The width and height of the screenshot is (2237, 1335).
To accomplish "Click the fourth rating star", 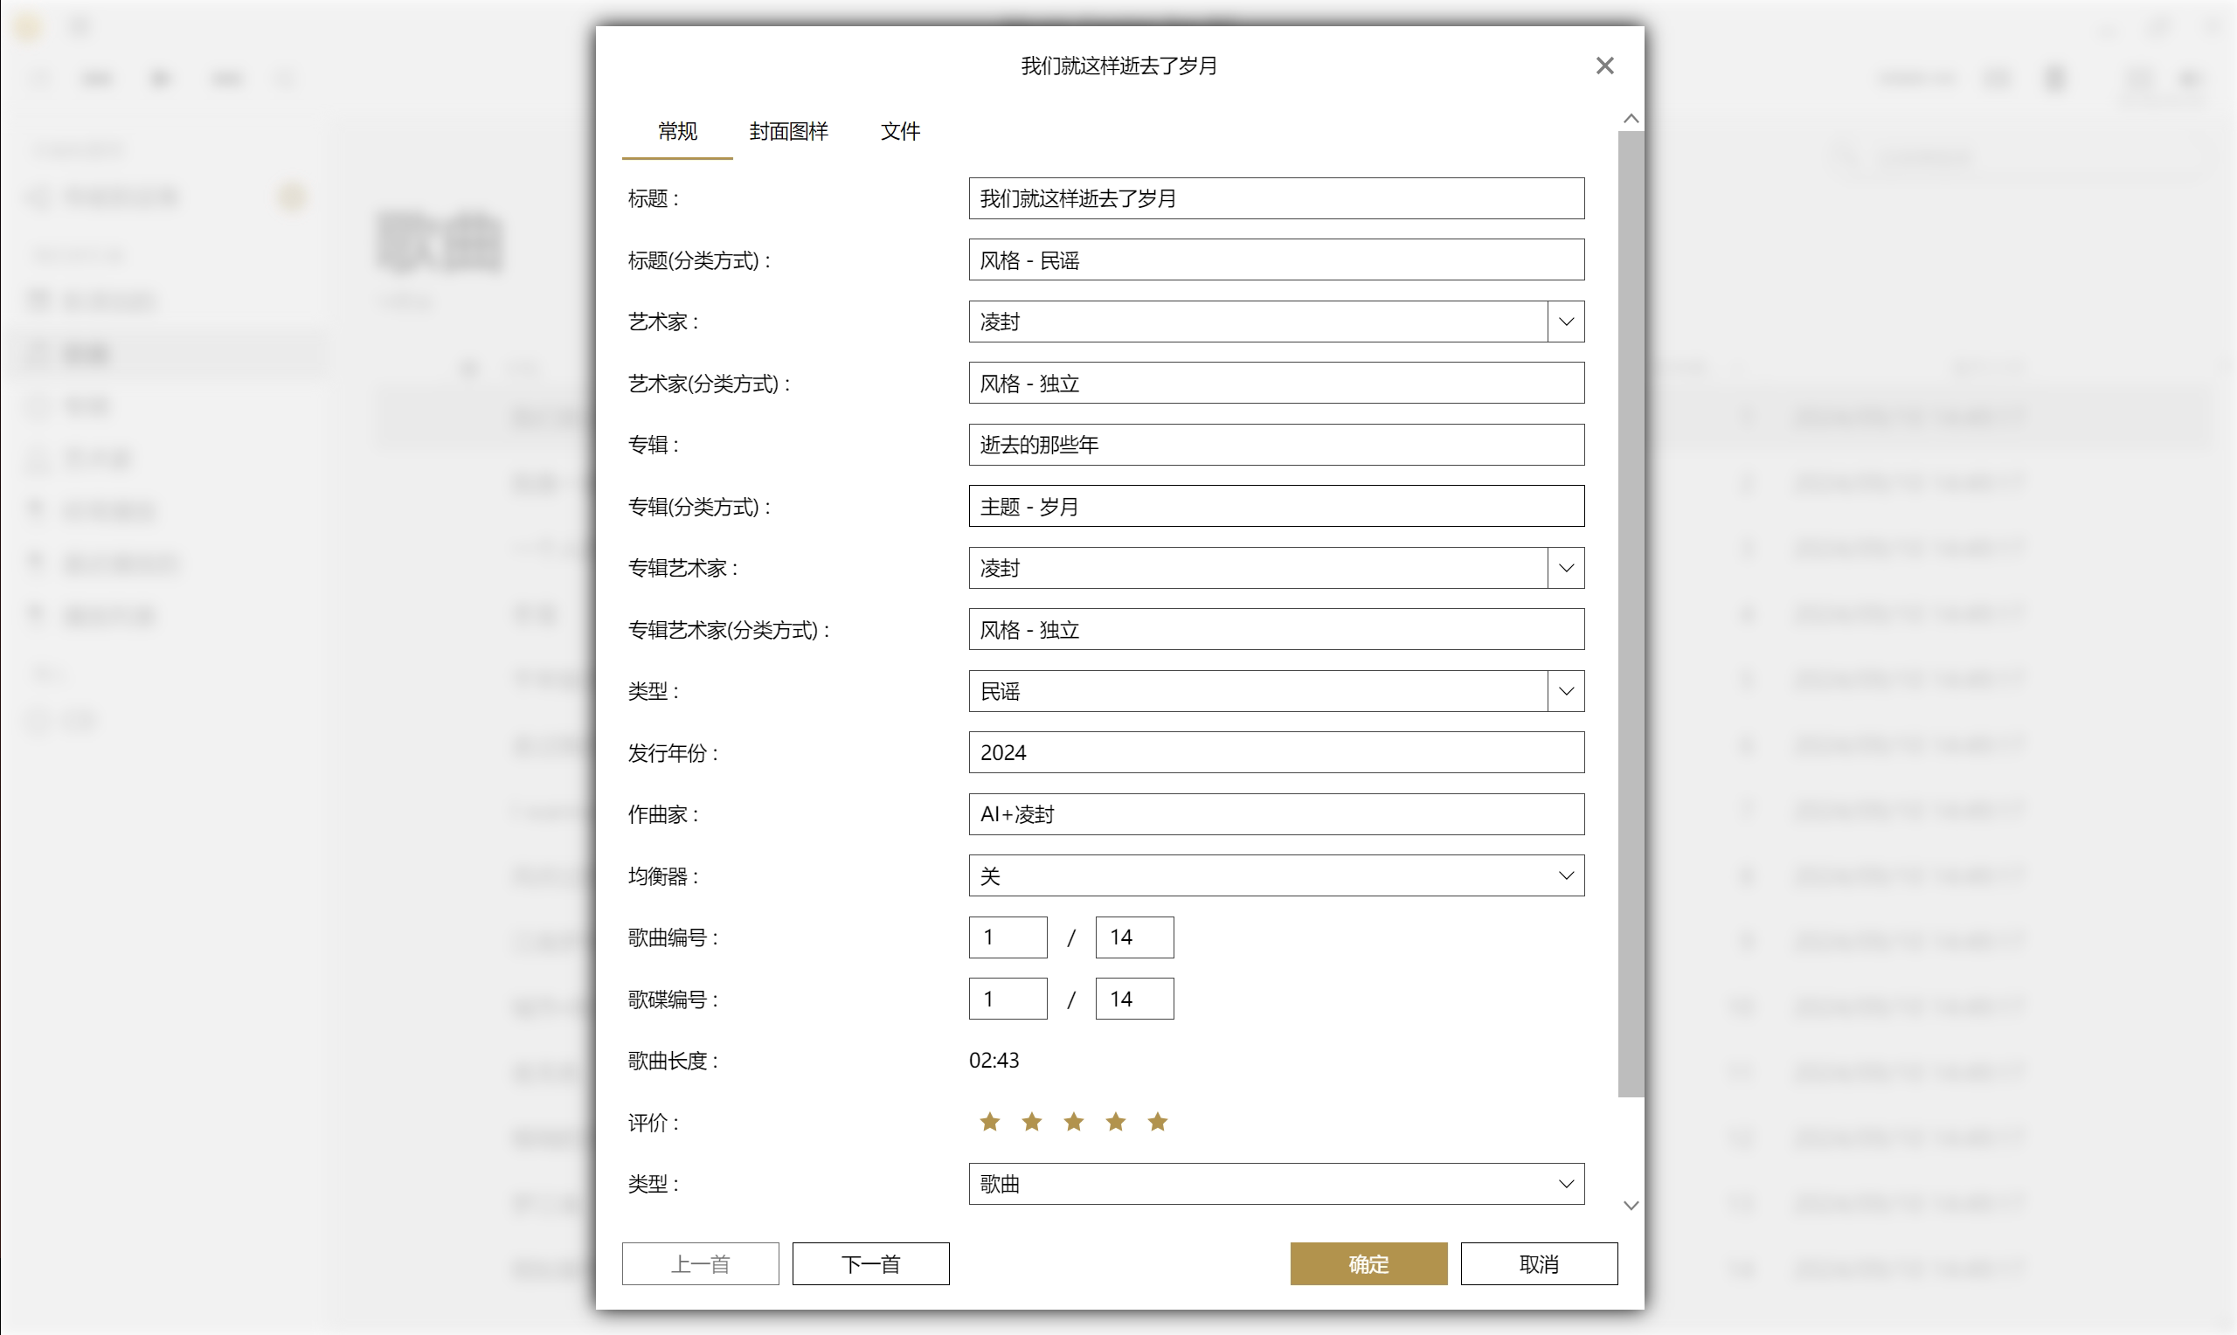I will pyautogui.click(x=1115, y=1122).
